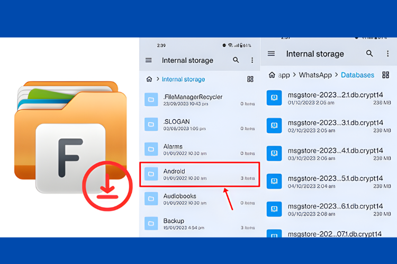Select file name msgstore-2023...6.1.db.crypt14

point(335,206)
